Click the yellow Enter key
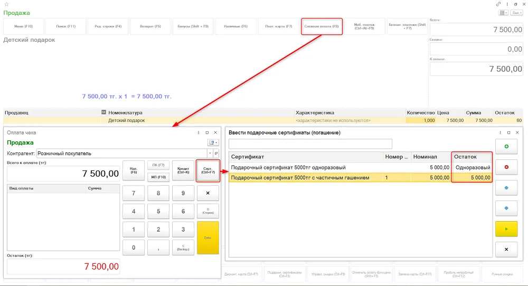The height and width of the screenshot is (286, 528). point(208,237)
